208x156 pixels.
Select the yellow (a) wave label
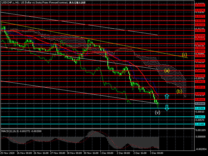[x=167, y=70]
